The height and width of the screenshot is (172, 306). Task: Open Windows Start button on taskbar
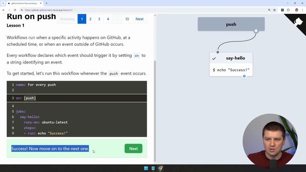tap(146, 168)
